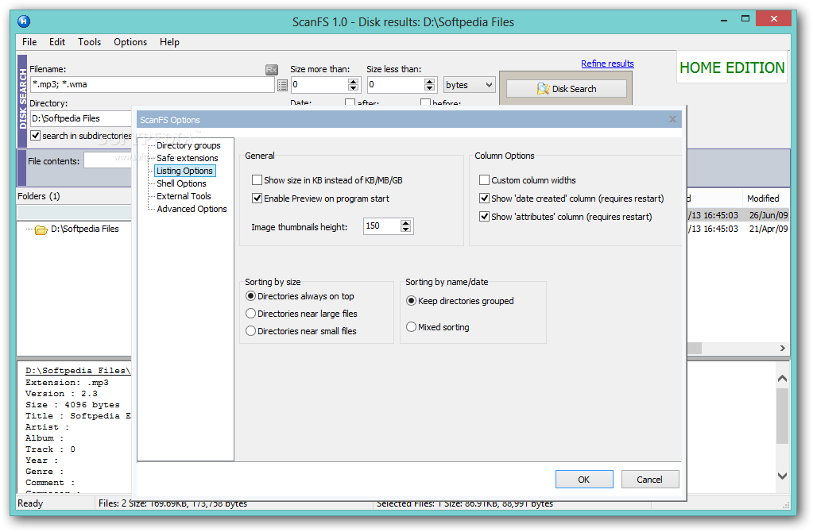Enable the Date before checkbox
The image size is (813, 532).
pos(426,102)
